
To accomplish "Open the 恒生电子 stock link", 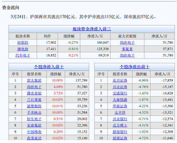I will (34, 119).
